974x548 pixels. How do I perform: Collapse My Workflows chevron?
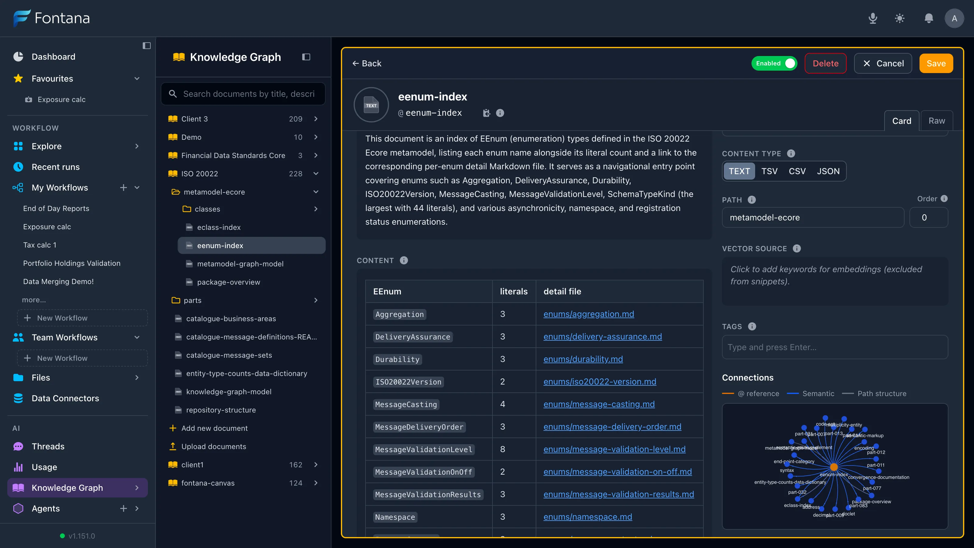pos(137,188)
